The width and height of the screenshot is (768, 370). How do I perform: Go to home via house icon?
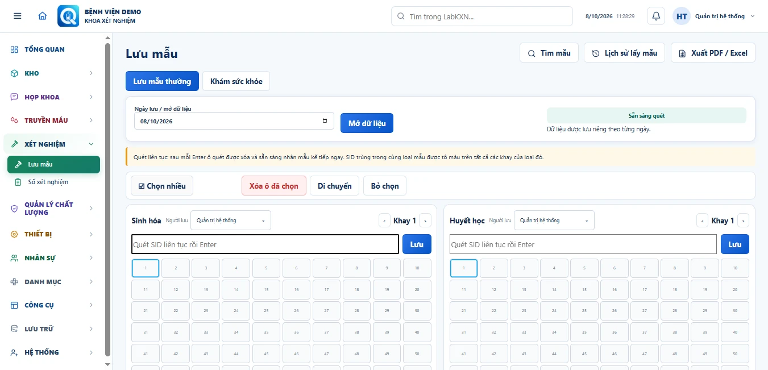(43, 16)
